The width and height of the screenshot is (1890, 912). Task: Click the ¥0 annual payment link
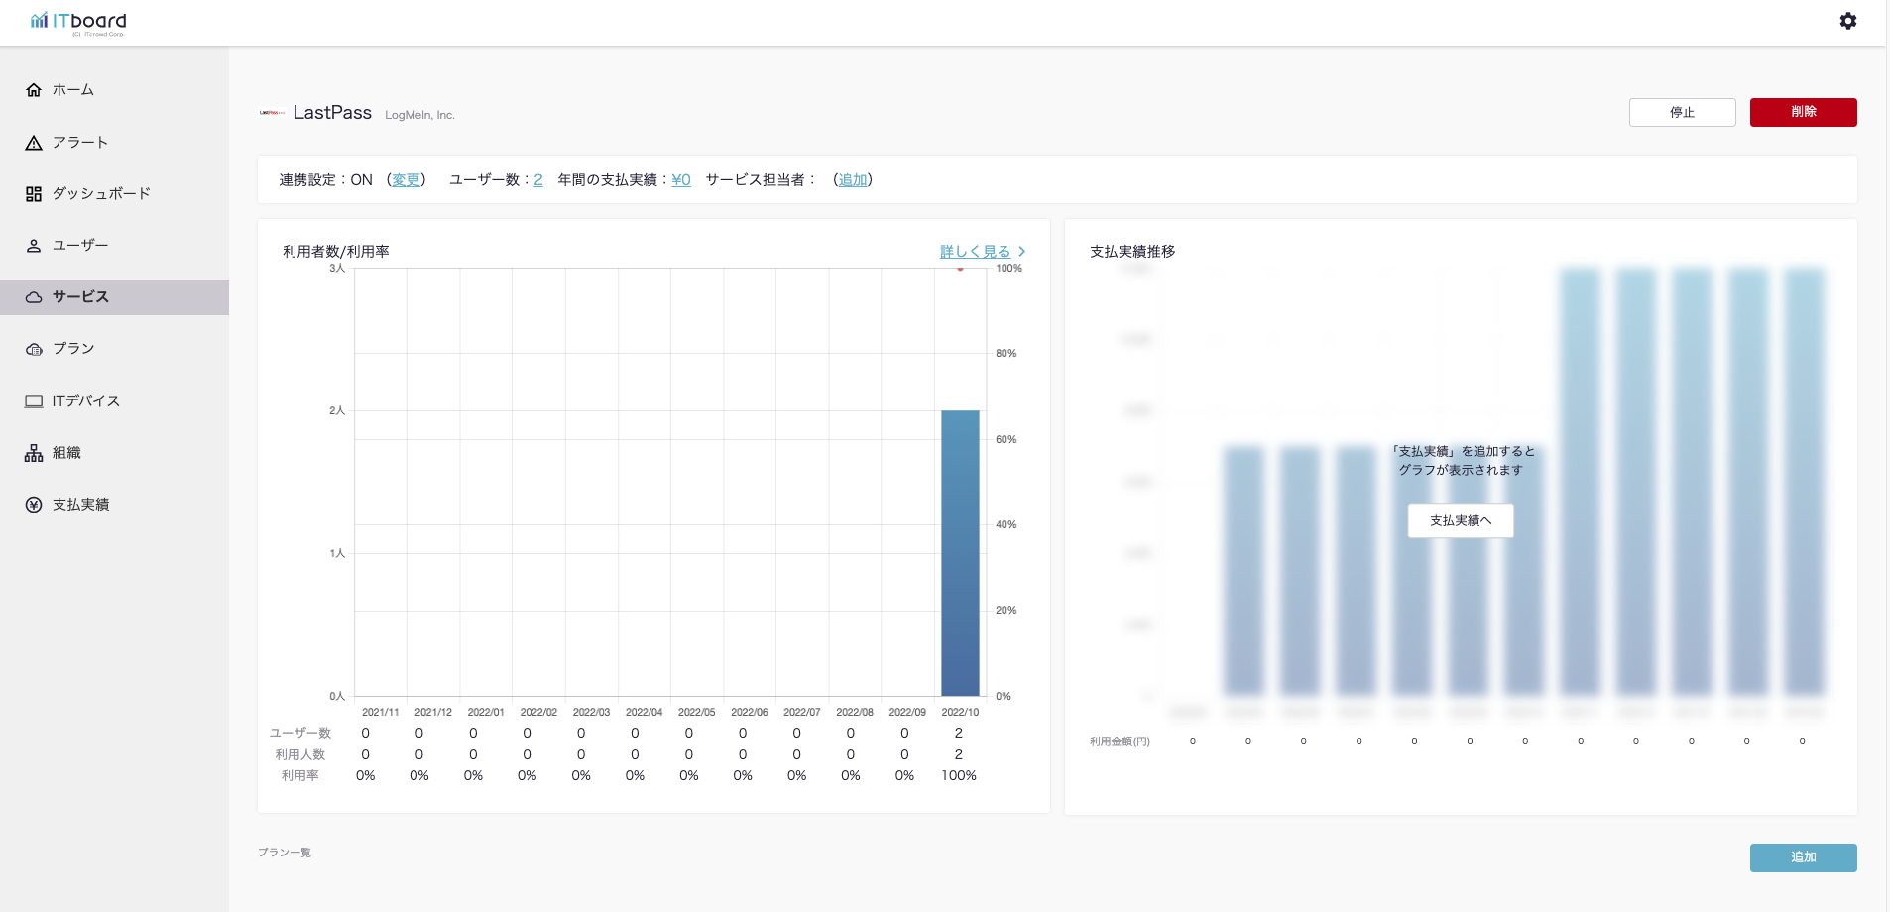coord(680,180)
